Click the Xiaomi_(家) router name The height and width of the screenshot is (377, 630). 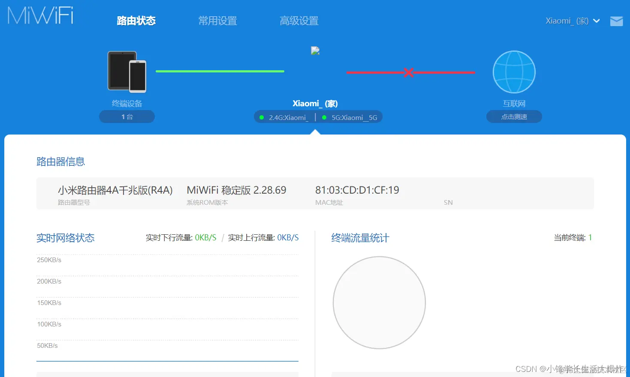tap(315, 103)
